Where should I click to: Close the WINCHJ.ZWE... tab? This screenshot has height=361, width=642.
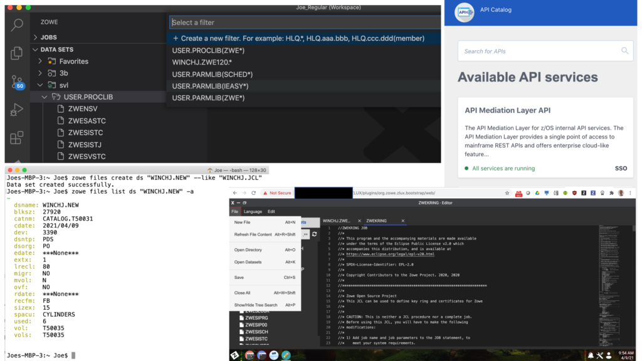point(359,221)
